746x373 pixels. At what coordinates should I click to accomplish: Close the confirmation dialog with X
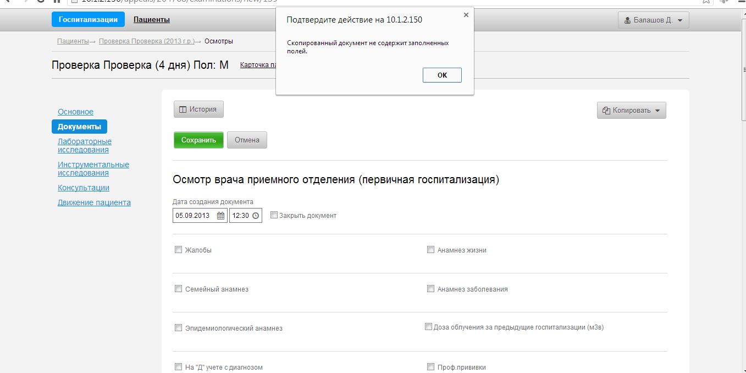(x=466, y=15)
